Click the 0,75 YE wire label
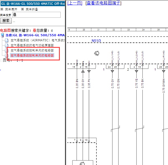 [x=136, y=83]
